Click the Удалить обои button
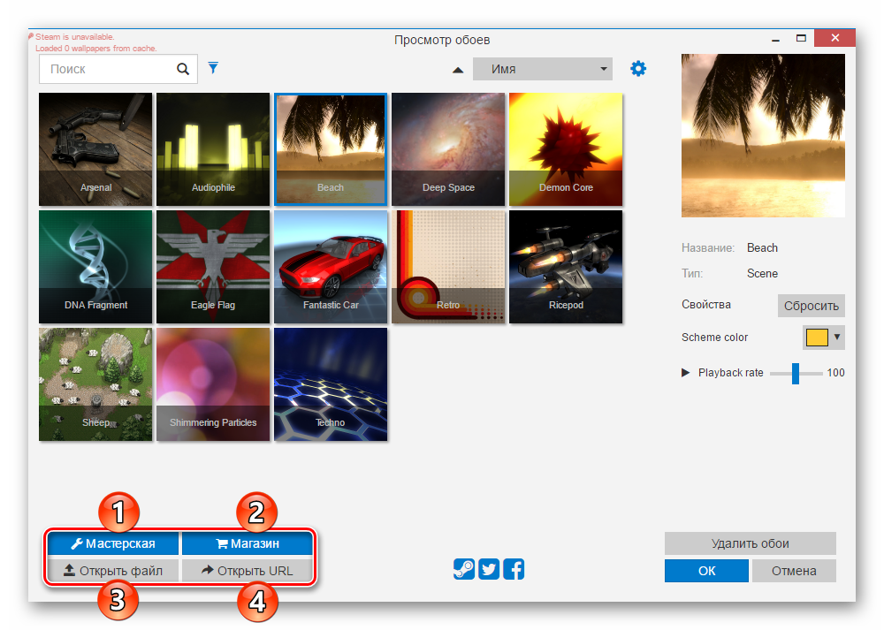The height and width of the screenshot is (630, 884). coord(750,543)
